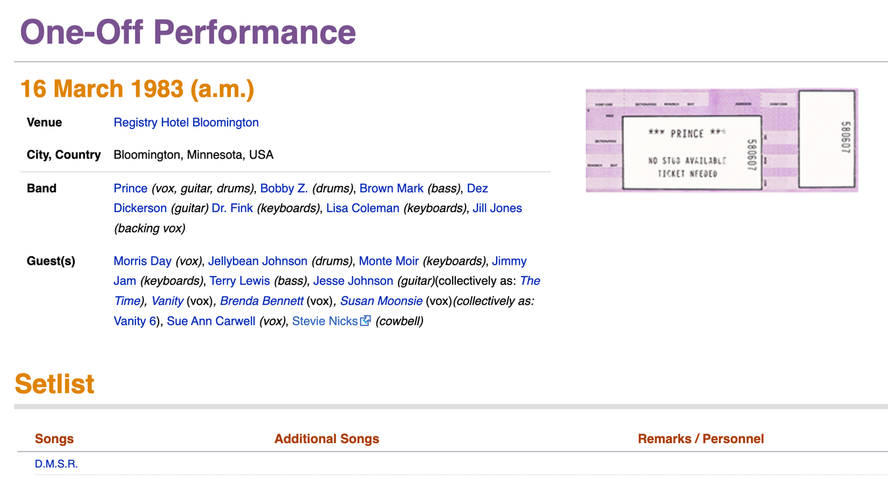
Task: Click the Band row label
Action: [x=41, y=188]
